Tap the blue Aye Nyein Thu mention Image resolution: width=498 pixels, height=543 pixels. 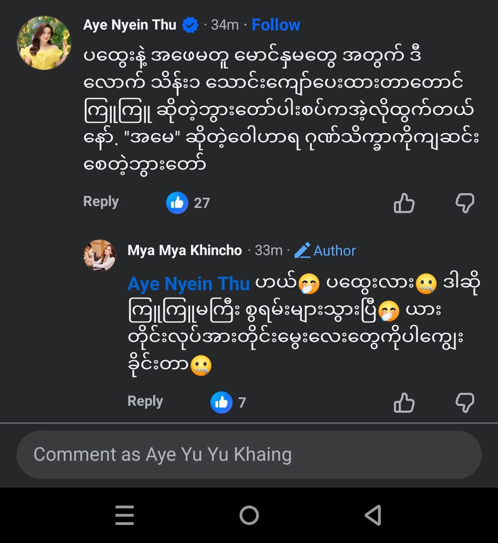(x=188, y=284)
